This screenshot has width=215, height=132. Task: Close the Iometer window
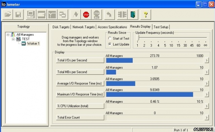(211, 4)
